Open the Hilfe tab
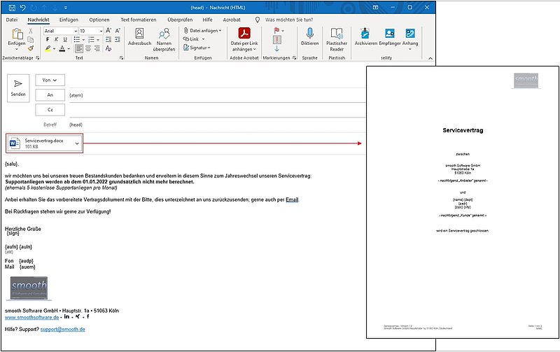The image size is (560, 352). (207, 20)
